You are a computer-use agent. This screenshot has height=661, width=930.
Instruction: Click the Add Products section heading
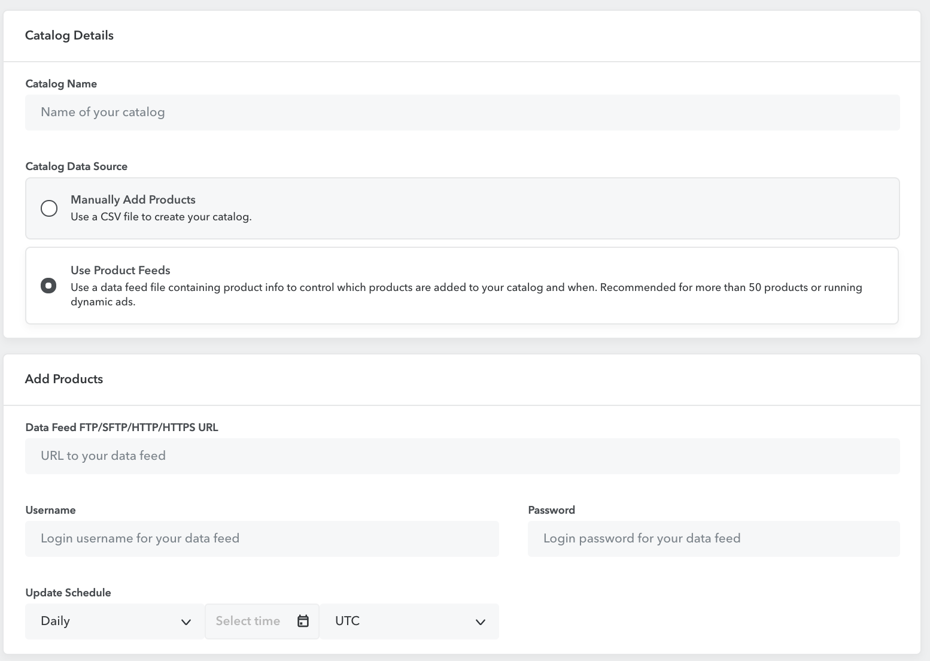pos(64,379)
